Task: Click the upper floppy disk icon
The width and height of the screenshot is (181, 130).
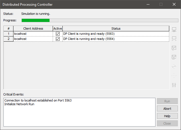Action: 174,48
